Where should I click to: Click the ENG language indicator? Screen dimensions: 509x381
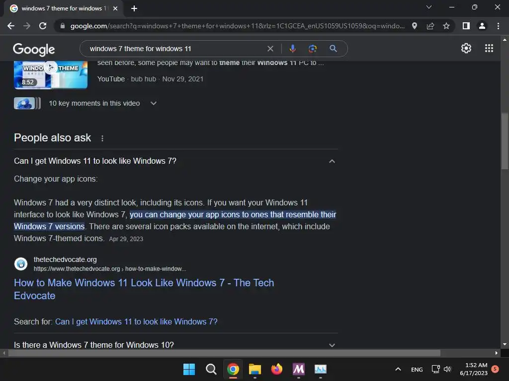417,369
